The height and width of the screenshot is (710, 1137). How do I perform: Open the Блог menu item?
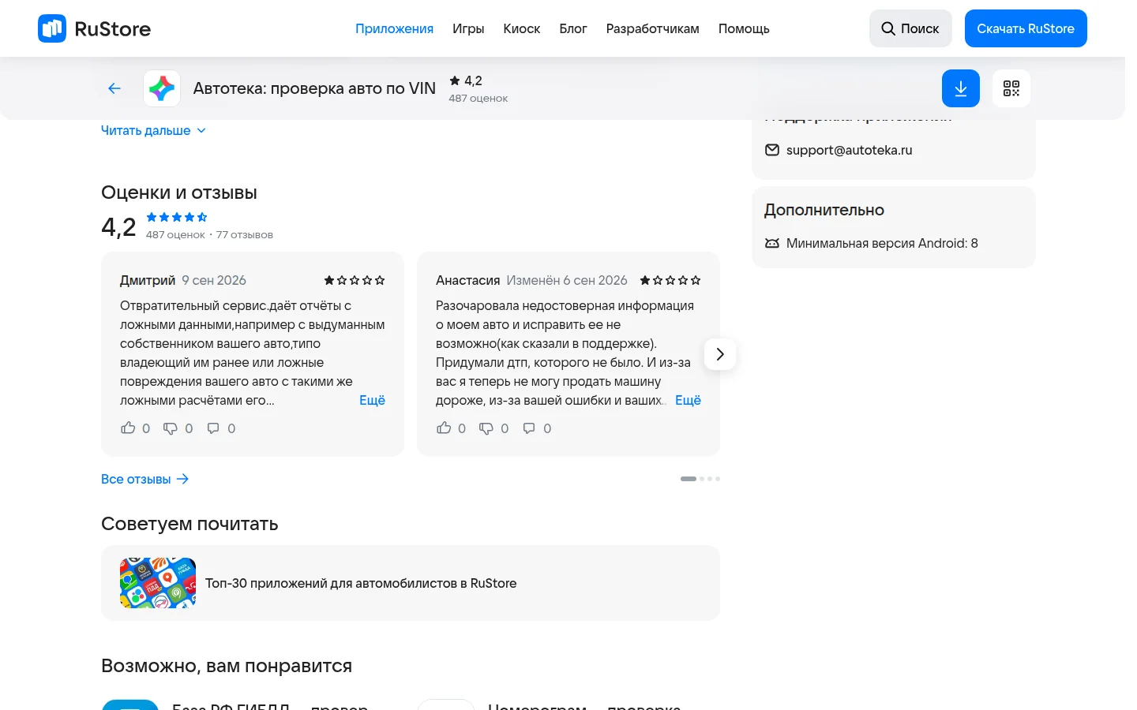(573, 28)
